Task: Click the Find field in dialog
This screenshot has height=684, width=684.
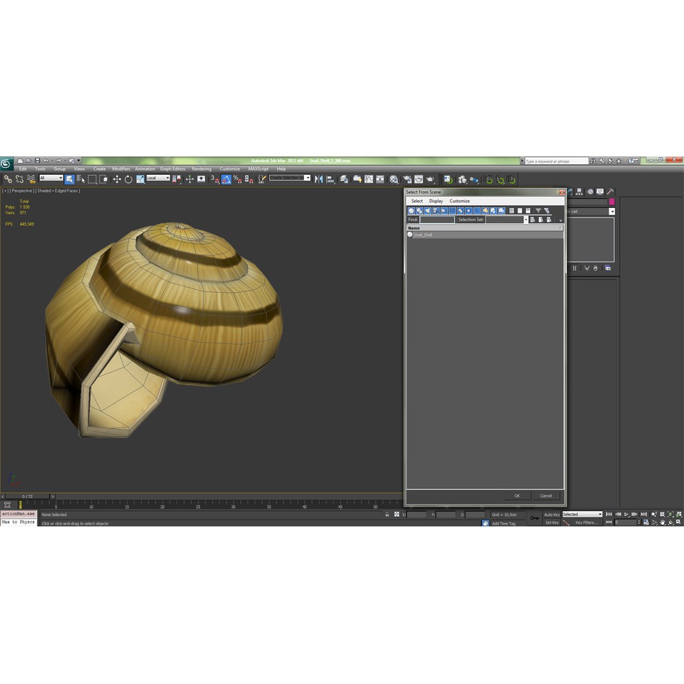Action: click(437, 220)
